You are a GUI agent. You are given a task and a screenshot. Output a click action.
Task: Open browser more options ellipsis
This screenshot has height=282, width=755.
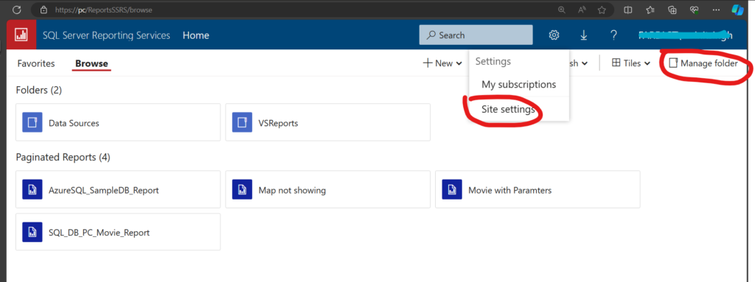(x=716, y=10)
